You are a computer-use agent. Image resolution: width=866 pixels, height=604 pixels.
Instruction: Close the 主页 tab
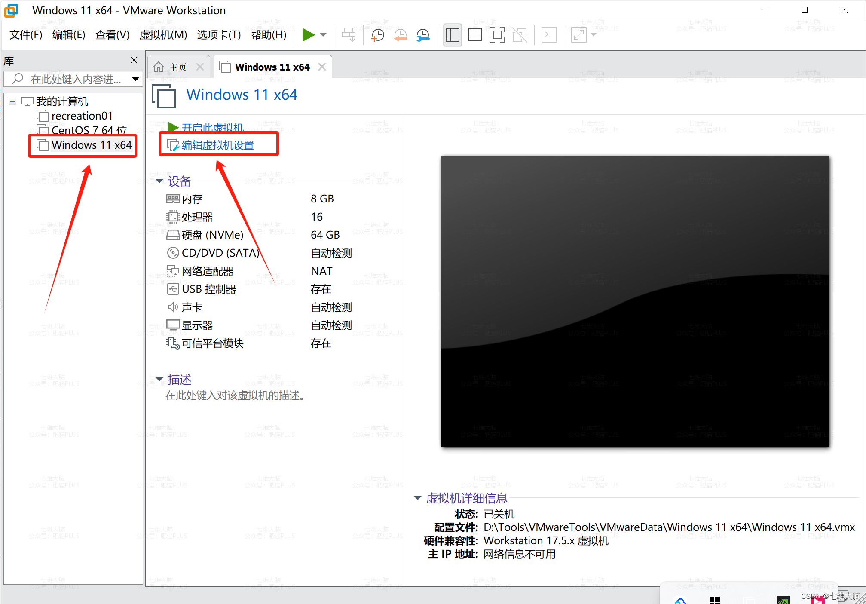point(200,67)
